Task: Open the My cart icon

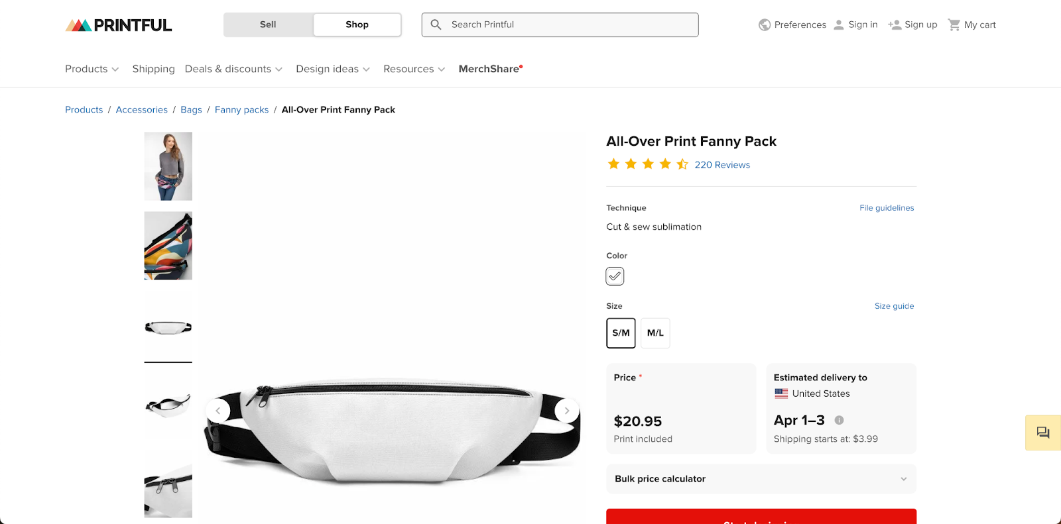Action: coord(955,24)
